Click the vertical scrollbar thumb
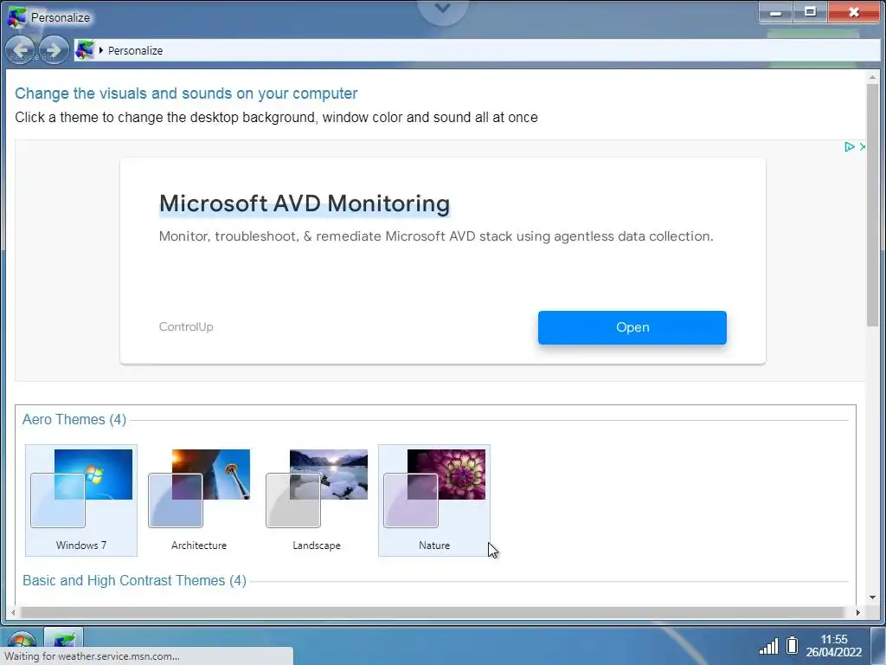The width and height of the screenshot is (886, 665). point(872,204)
